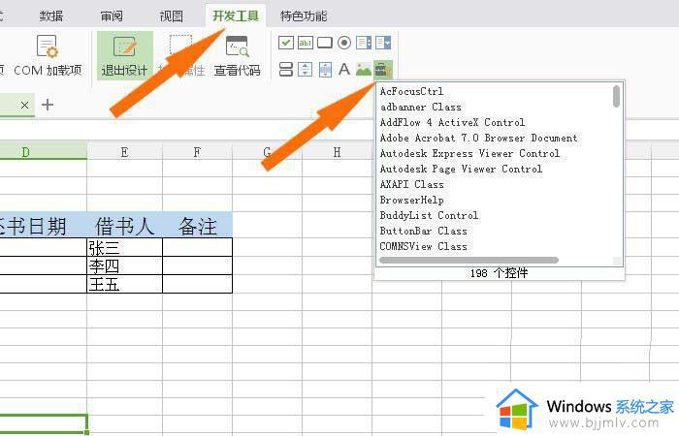This screenshot has height=436, width=679.
Task: Open the 特色功能 tab
Action: click(303, 16)
